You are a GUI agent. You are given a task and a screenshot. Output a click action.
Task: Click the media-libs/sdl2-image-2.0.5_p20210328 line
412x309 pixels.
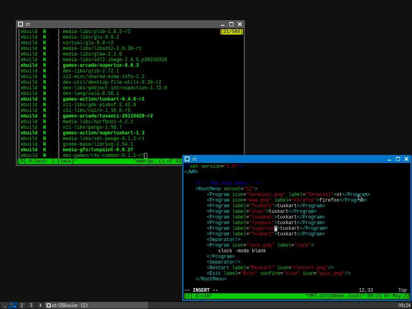click(x=115, y=60)
